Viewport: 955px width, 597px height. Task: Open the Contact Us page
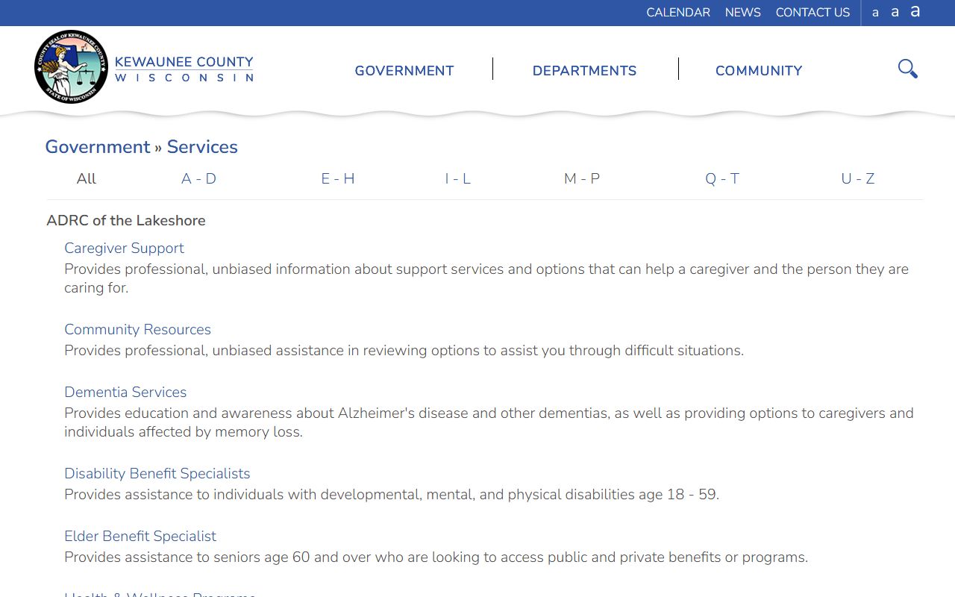pos(812,13)
